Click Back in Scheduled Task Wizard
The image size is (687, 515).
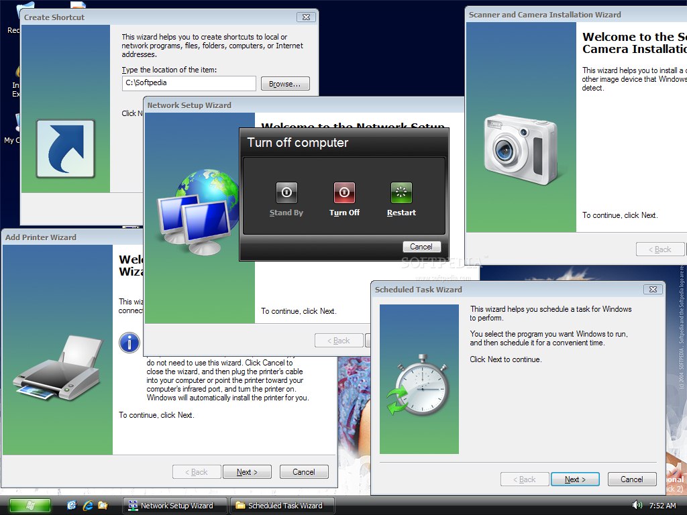point(525,479)
